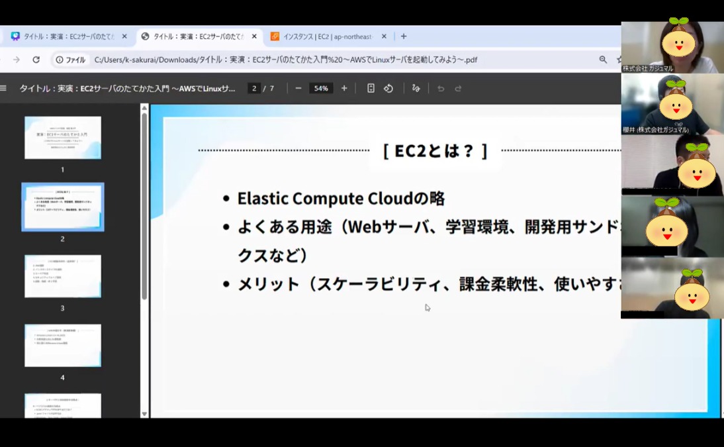Open page 3 thumbnail
The height and width of the screenshot is (447, 724).
(63, 276)
